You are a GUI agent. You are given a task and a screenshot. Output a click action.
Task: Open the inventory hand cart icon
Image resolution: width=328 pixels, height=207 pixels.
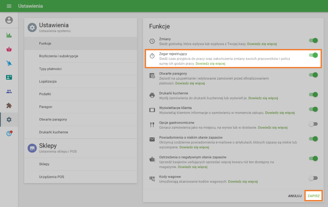pos(9,63)
